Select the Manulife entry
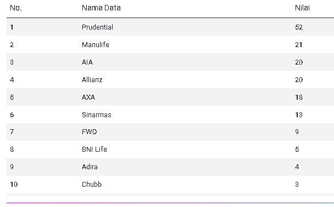This screenshot has height=207, width=334. [96, 44]
